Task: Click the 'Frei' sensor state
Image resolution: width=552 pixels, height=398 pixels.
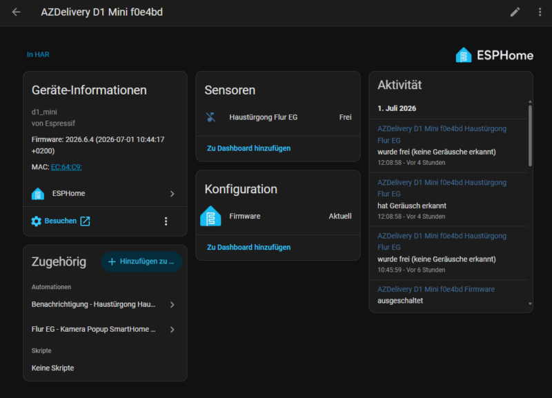Action: [346, 117]
